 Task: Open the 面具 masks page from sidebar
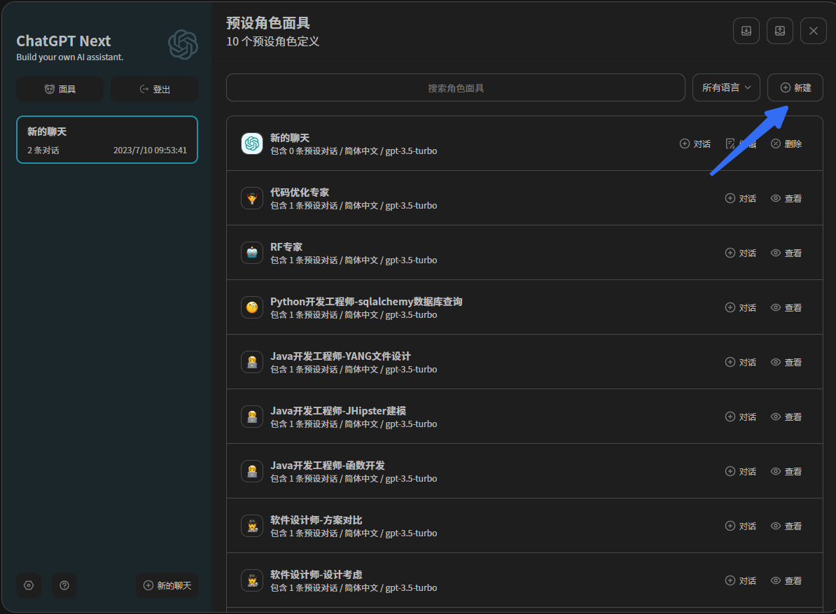click(60, 89)
